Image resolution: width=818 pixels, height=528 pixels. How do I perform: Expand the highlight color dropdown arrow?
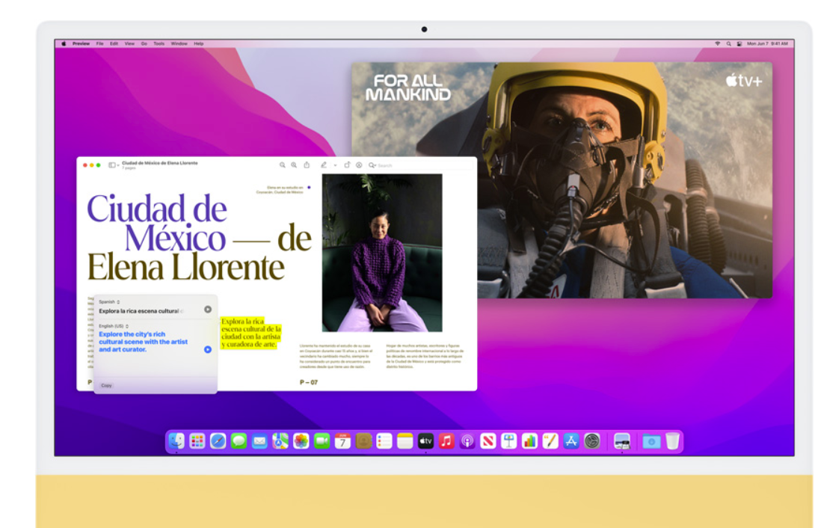335,165
